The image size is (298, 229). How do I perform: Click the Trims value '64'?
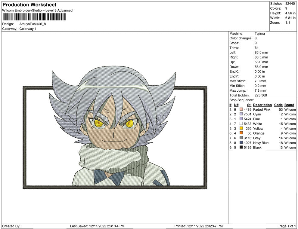pos(256,47)
